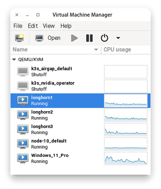
Task: Click Running status under longhorn1
Action: (39, 104)
